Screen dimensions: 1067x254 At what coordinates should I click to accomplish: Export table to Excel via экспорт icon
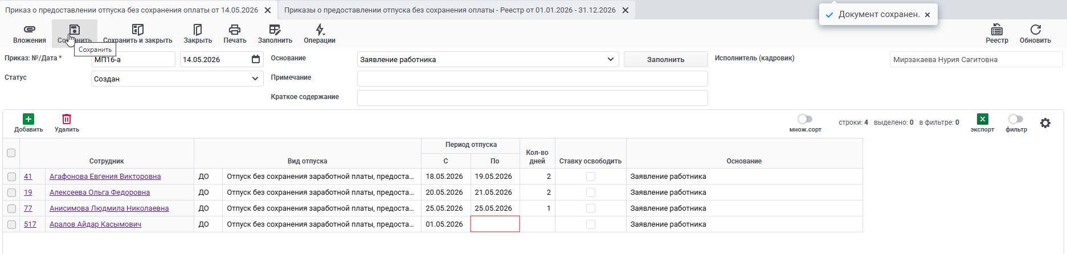click(982, 119)
